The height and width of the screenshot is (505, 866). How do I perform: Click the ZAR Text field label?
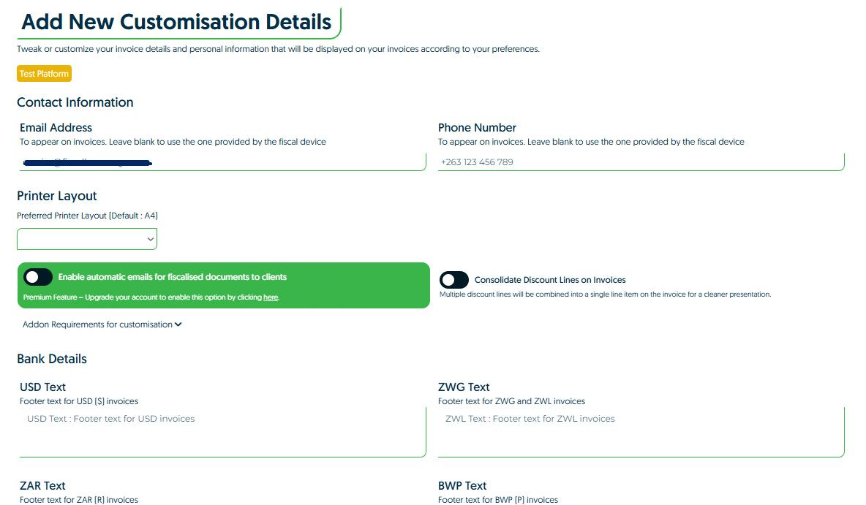coord(42,485)
